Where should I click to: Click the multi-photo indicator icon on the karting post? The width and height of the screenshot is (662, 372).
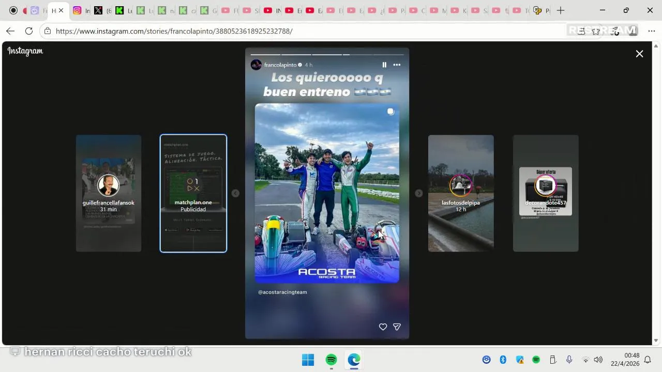click(x=390, y=112)
